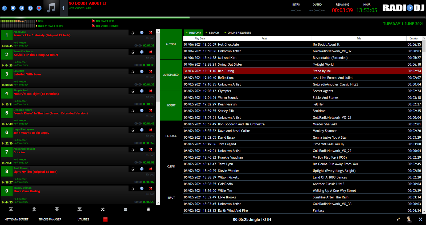The height and width of the screenshot is (225, 426).
Task: Toggle the AUTOMATED mode button
Action: (171, 75)
